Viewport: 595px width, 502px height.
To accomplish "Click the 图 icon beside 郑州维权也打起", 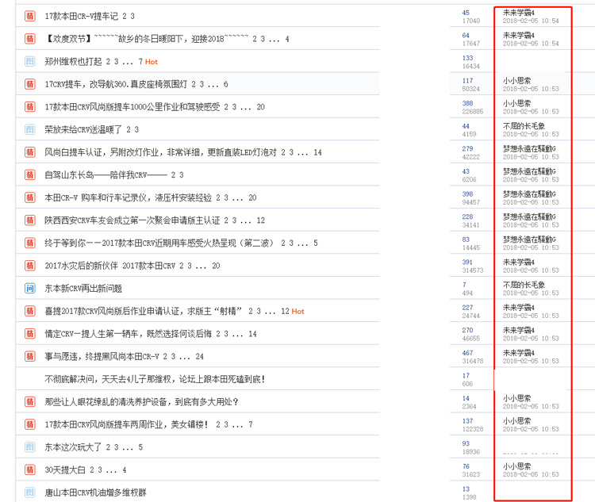I will (x=30, y=61).
